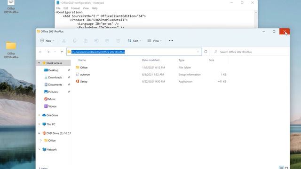Unpin Desktop using its pin icon
The height and width of the screenshot is (169, 301).
[69, 70]
